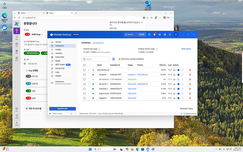Open Airflow home icon in sidebar
This screenshot has width=243, height=152.
click(x=17, y=31)
